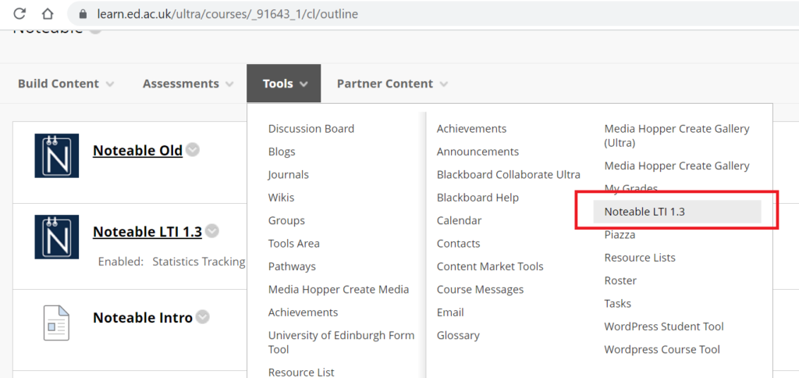The width and height of the screenshot is (799, 378).
Task: Select Glossary in the menu
Action: pos(458,335)
